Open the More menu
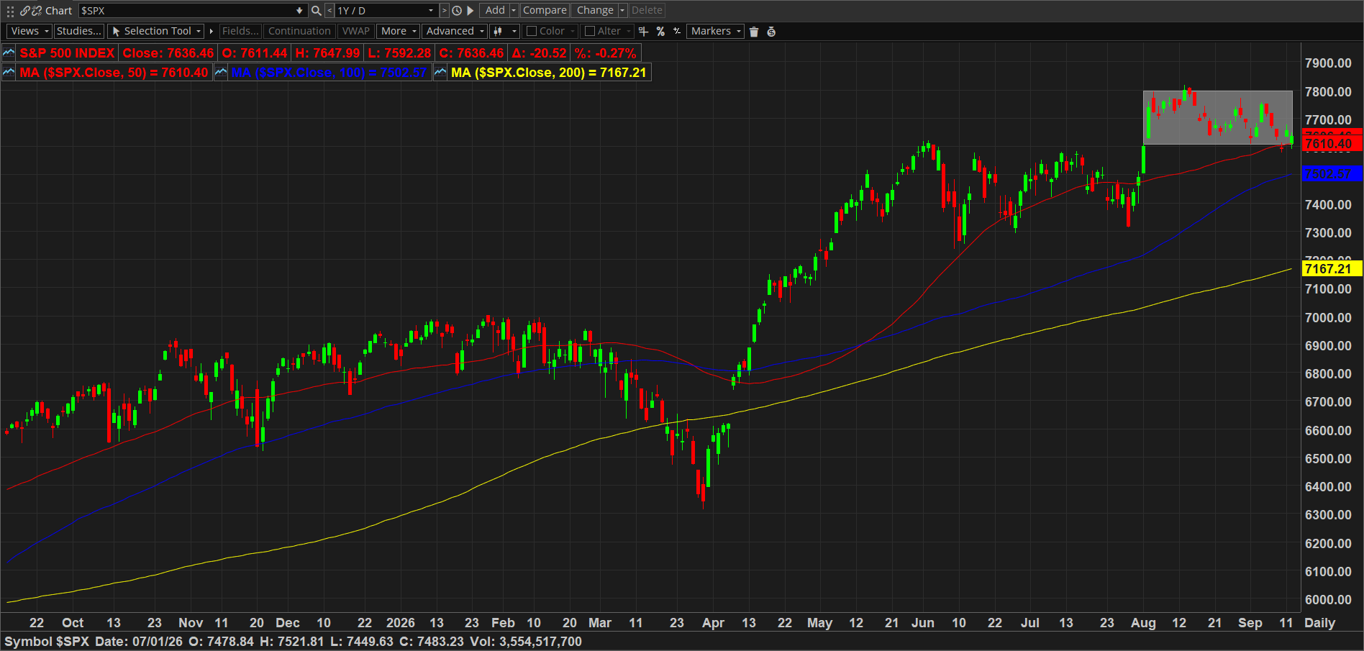The image size is (1364, 651). click(x=399, y=32)
